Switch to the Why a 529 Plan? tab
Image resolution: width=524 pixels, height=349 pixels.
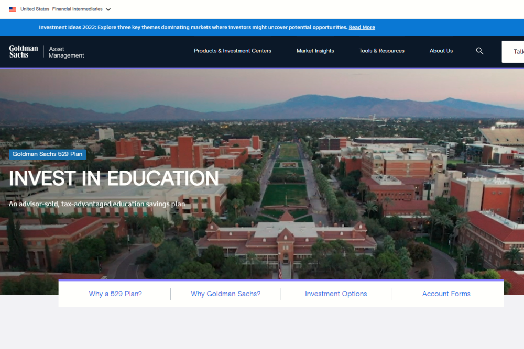tap(115, 294)
